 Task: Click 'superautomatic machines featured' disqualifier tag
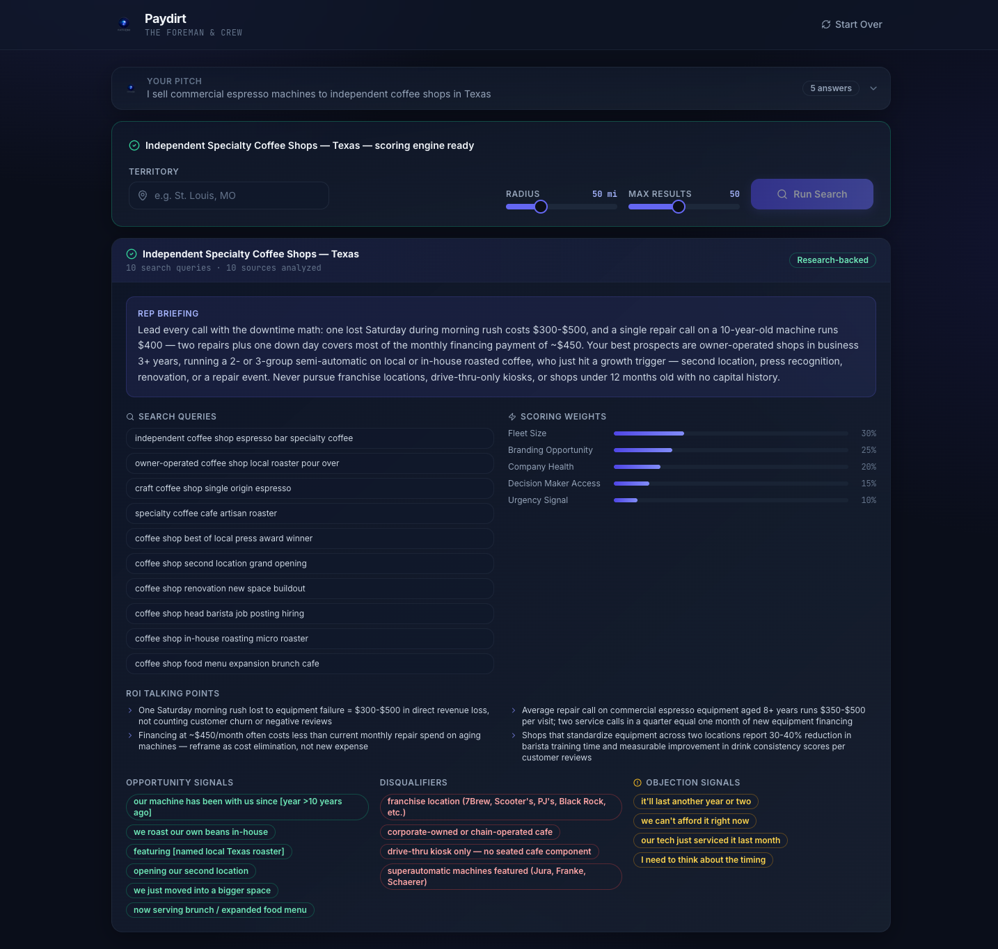(500, 877)
